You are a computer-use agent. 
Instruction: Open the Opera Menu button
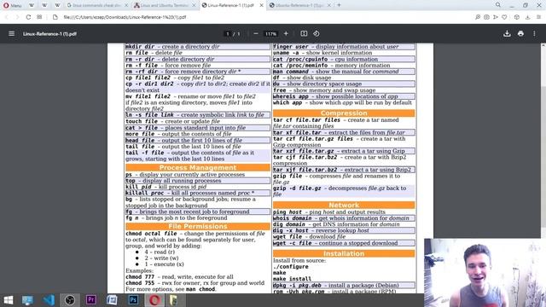tap(13, 5)
